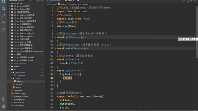Open package.json in the explorer
The image size is (198, 111).
coord(19,100)
